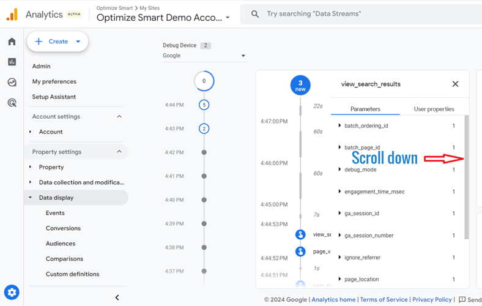
Task: Expand the page_location parameter
Action: pyautogui.click(x=339, y=279)
